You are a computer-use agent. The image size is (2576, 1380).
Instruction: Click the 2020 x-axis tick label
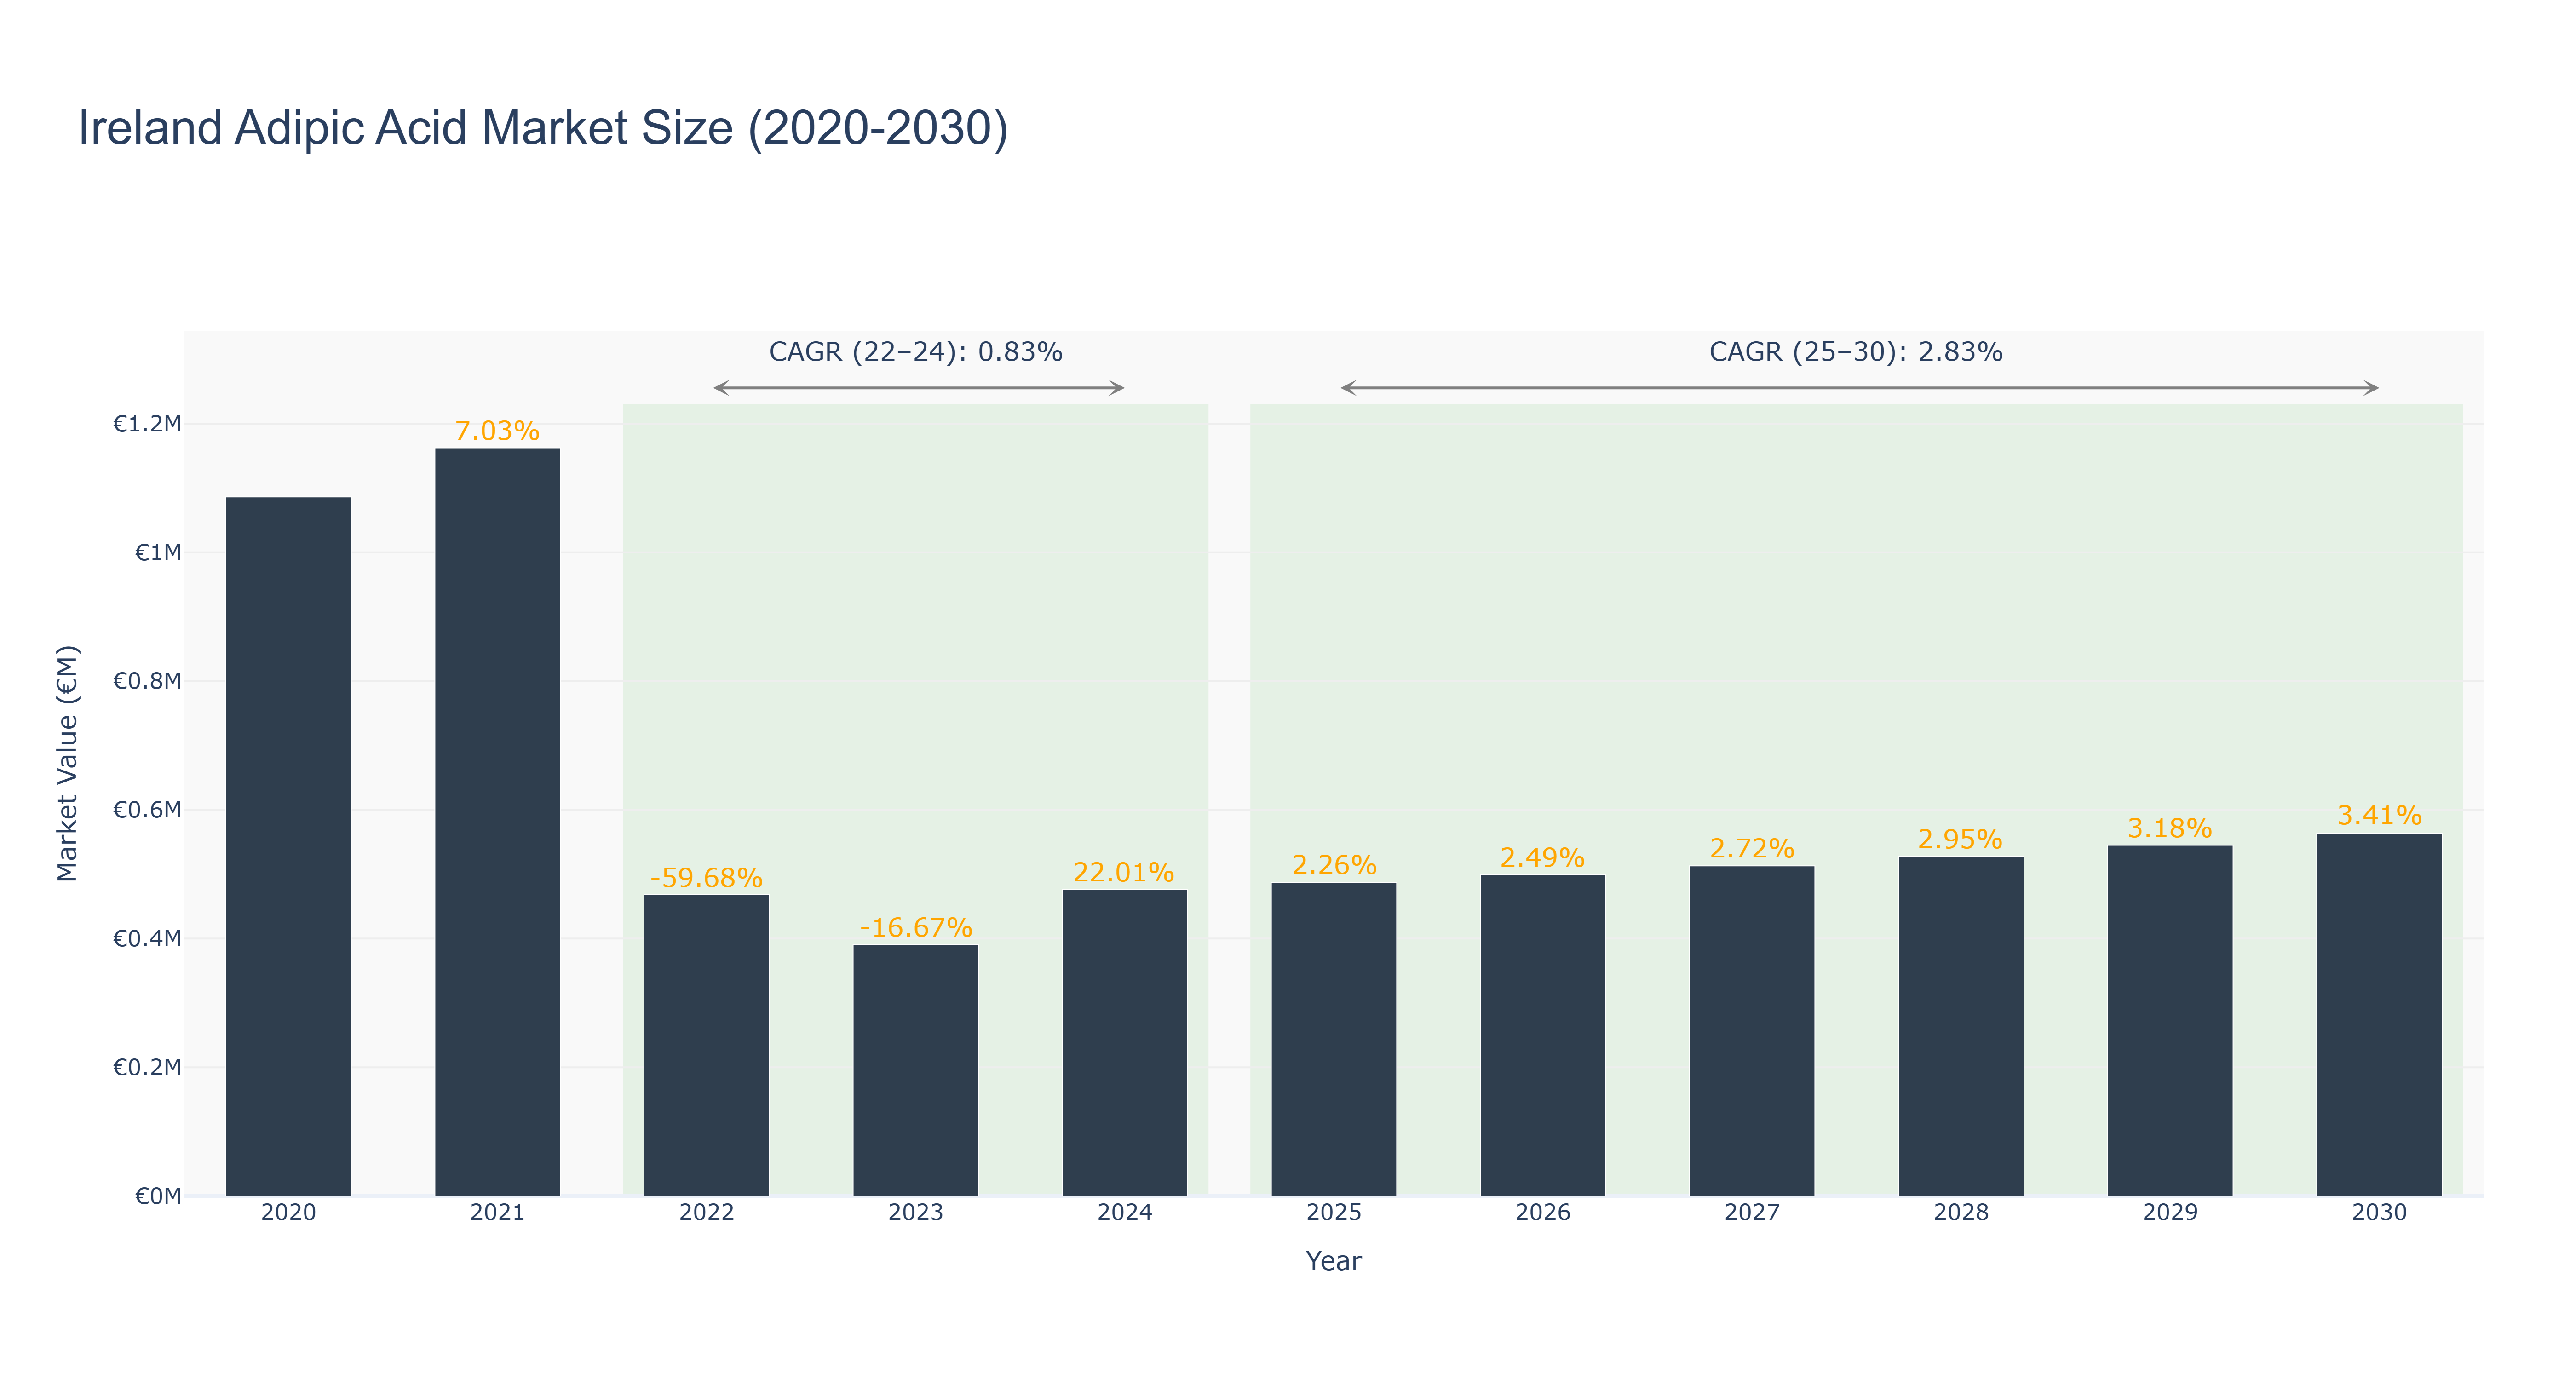[288, 1213]
